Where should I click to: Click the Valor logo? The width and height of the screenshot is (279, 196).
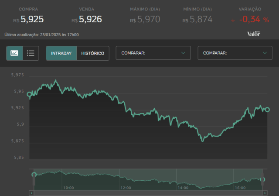254,34
